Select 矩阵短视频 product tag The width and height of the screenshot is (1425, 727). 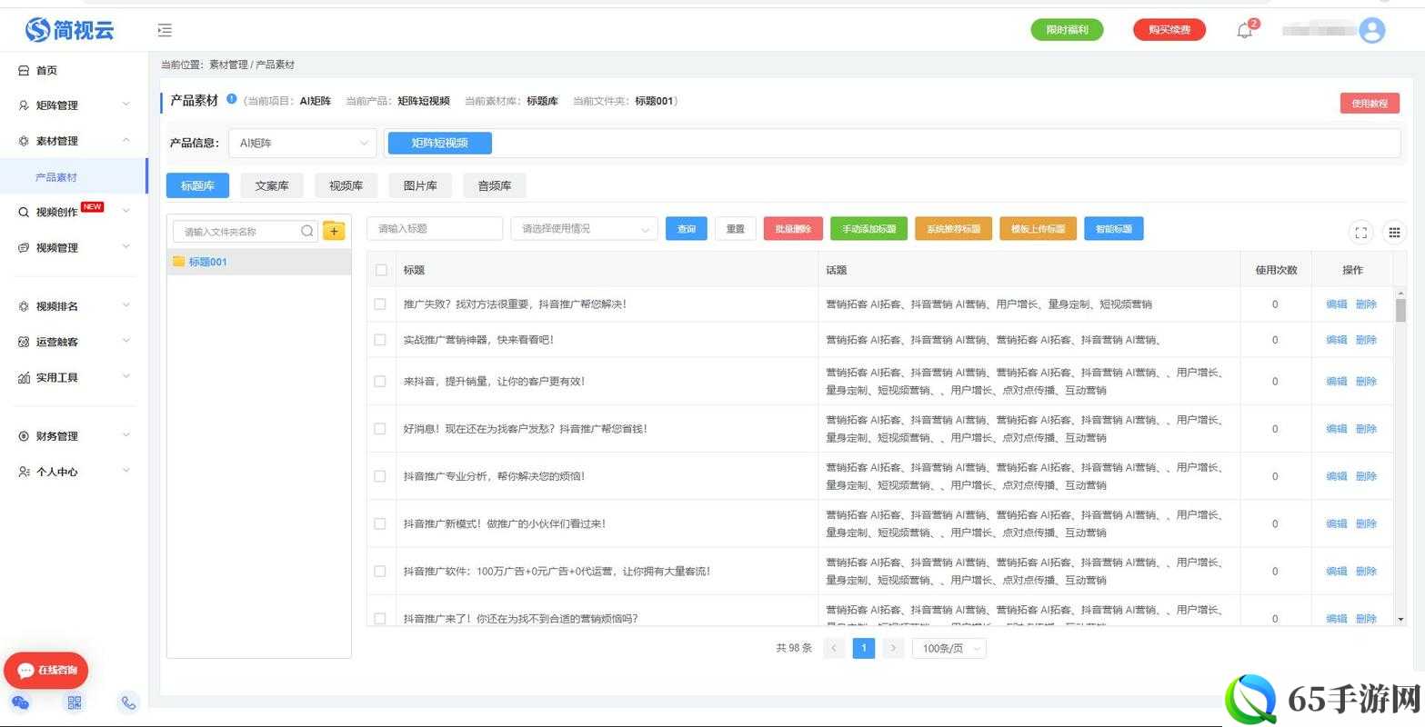tap(440, 143)
